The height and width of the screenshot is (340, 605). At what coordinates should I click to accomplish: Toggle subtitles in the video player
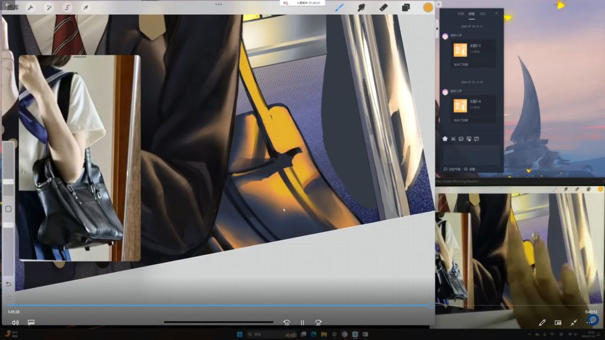(31, 323)
